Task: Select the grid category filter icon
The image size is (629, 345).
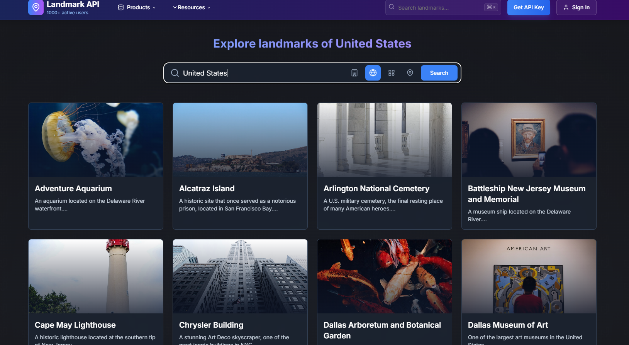Action: pyautogui.click(x=392, y=73)
